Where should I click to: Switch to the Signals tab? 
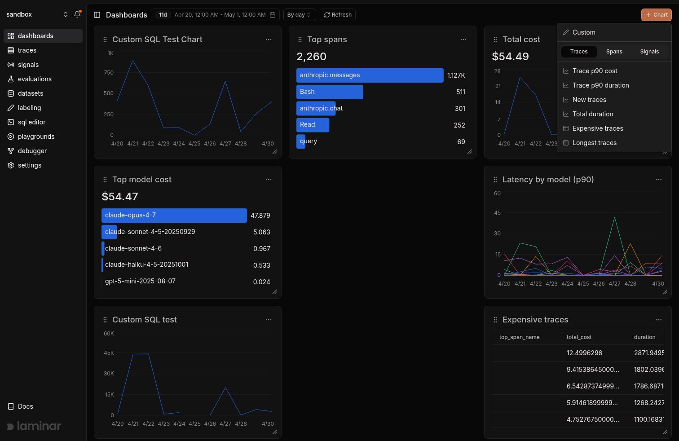point(649,52)
